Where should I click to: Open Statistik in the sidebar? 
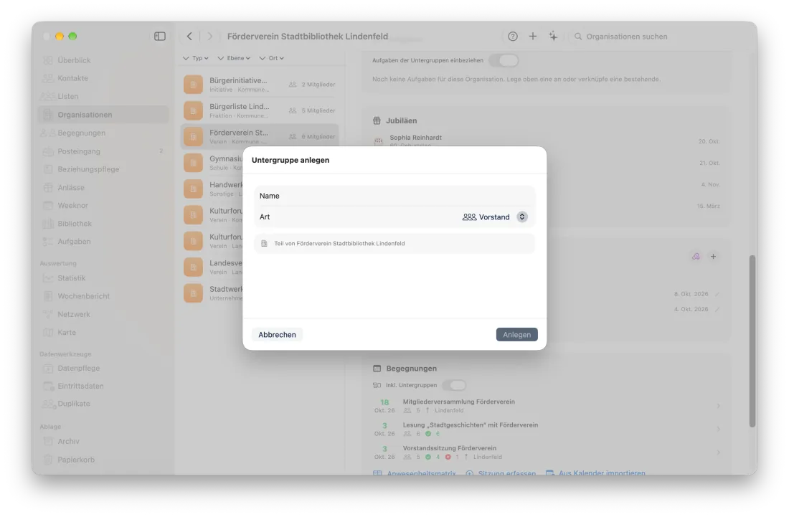[103, 278]
